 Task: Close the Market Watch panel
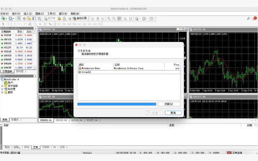click(x=35, y=28)
